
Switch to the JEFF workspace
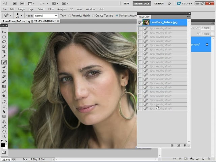(127, 4)
